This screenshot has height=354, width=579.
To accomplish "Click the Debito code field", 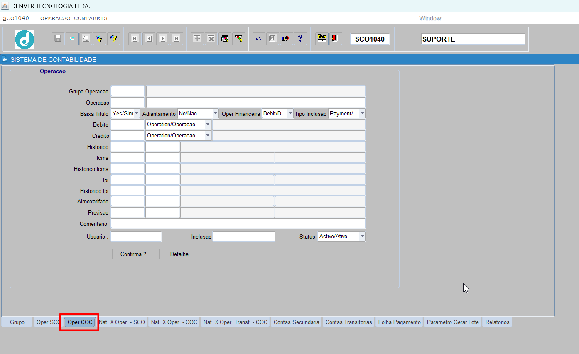I will point(128,125).
